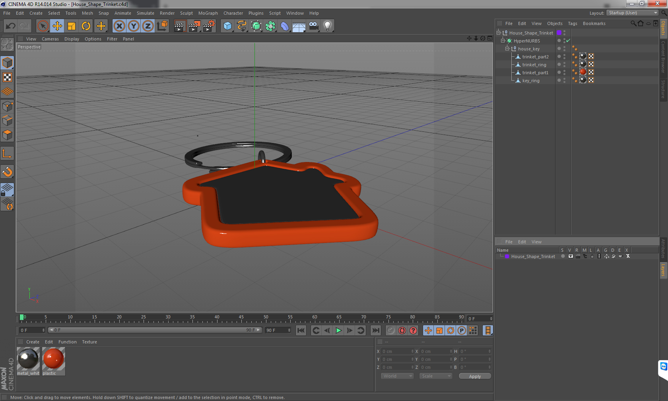
Task: Open the HyperNURBS generator icon
Action: pyautogui.click(x=256, y=26)
